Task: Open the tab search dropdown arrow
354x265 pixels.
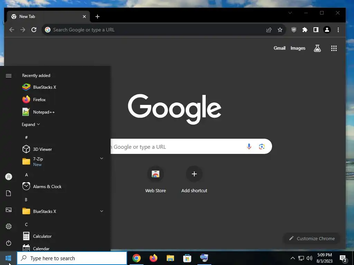Action: pos(290,13)
